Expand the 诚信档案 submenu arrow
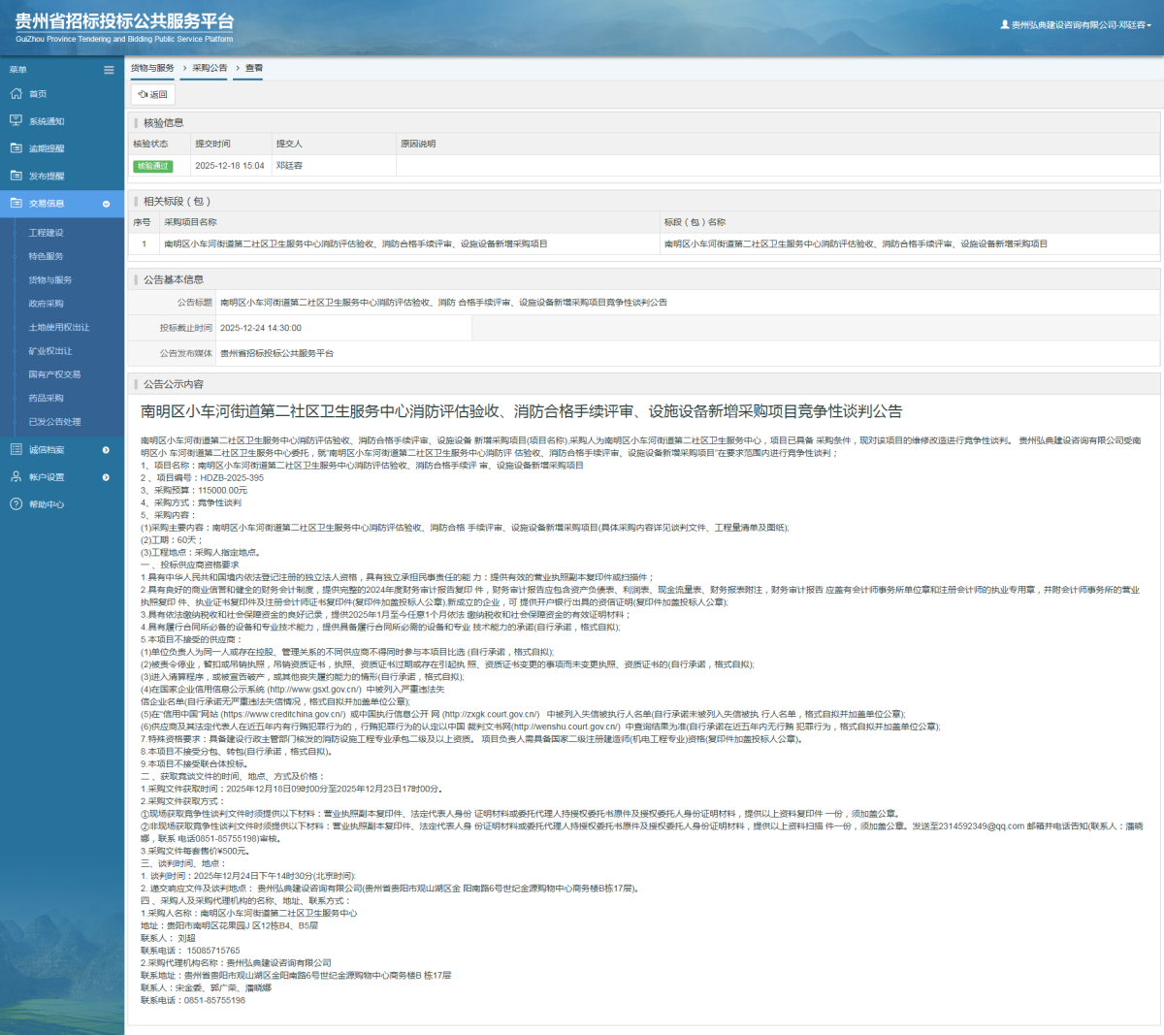The width and height of the screenshot is (1164, 1035). click(107, 450)
